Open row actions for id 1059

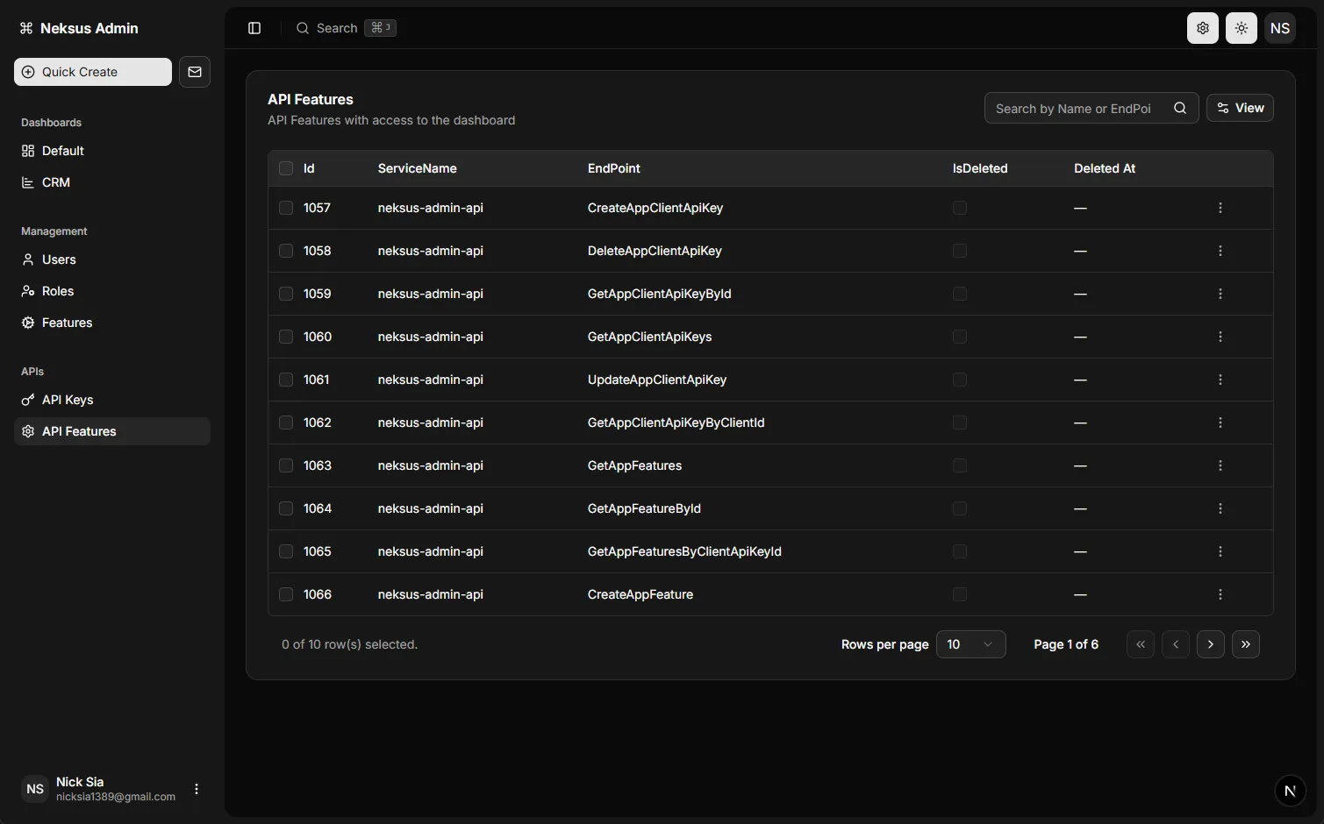[x=1220, y=294]
